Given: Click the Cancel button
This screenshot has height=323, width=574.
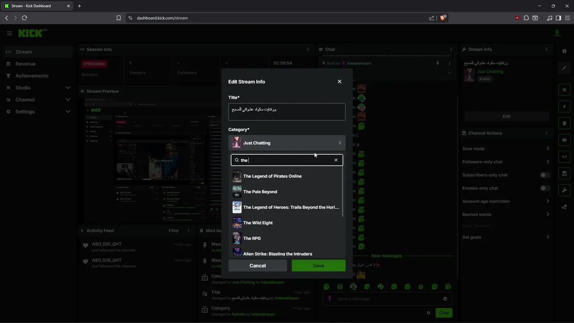Looking at the screenshot, I should [x=257, y=266].
